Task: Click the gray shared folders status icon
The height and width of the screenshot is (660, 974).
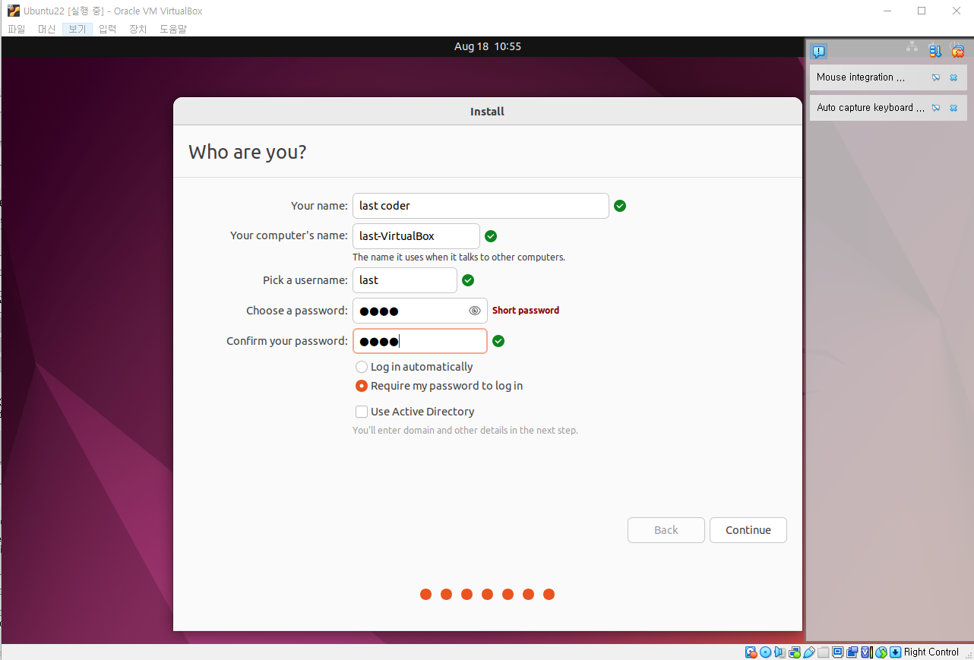Action: click(824, 652)
